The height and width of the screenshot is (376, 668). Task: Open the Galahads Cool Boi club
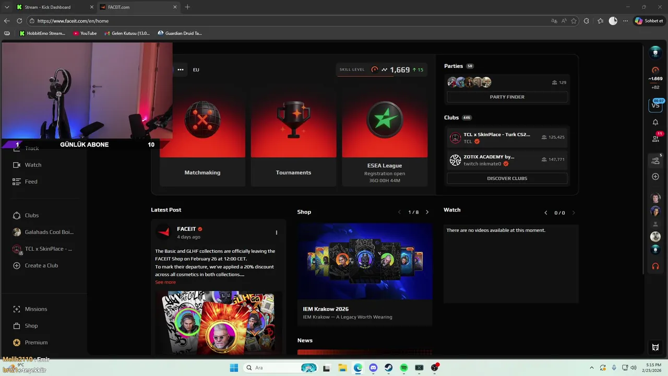43,232
